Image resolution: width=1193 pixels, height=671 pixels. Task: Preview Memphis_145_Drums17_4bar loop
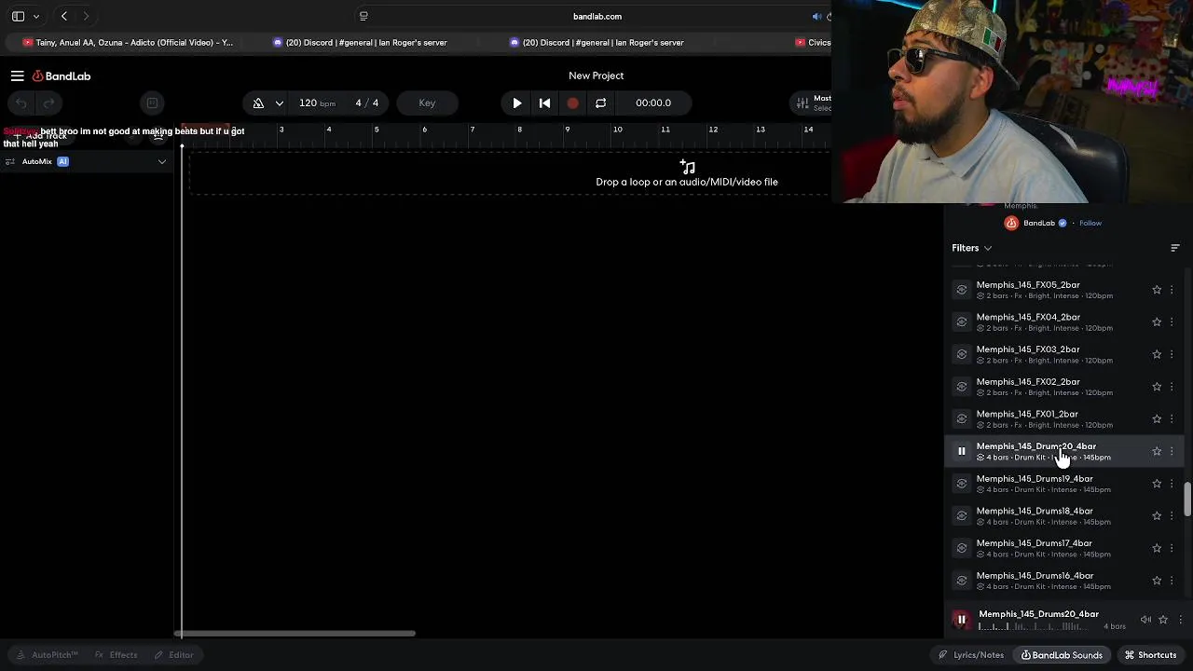click(x=962, y=548)
